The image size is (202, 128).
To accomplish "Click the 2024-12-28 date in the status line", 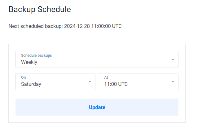I will [77, 26].
